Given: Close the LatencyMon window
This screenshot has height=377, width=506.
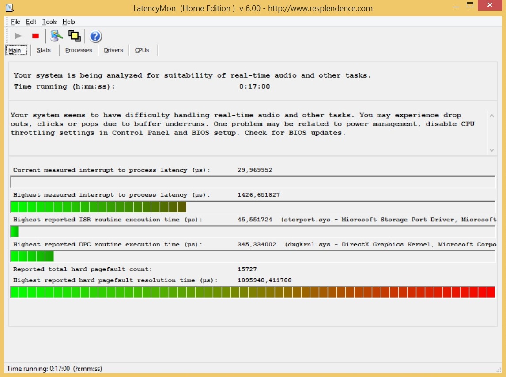Looking at the screenshot, I should (490, 5).
